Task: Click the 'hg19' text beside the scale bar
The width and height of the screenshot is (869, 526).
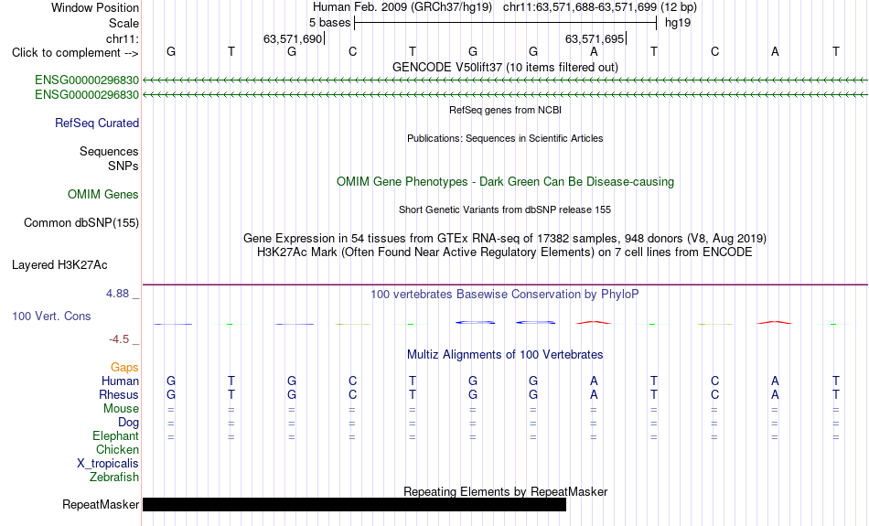Action: click(x=678, y=23)
